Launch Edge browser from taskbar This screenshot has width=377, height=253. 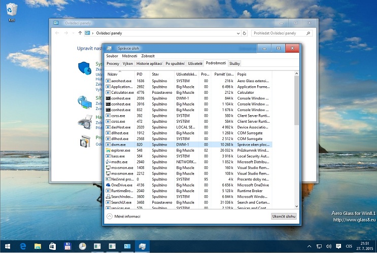[x=23, y=246]
